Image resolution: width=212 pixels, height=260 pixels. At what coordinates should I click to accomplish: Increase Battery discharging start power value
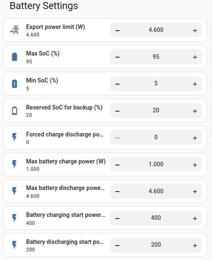coord(195,246)
